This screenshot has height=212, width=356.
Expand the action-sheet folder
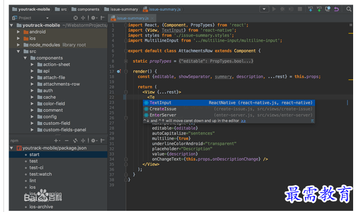coord(32,65)
